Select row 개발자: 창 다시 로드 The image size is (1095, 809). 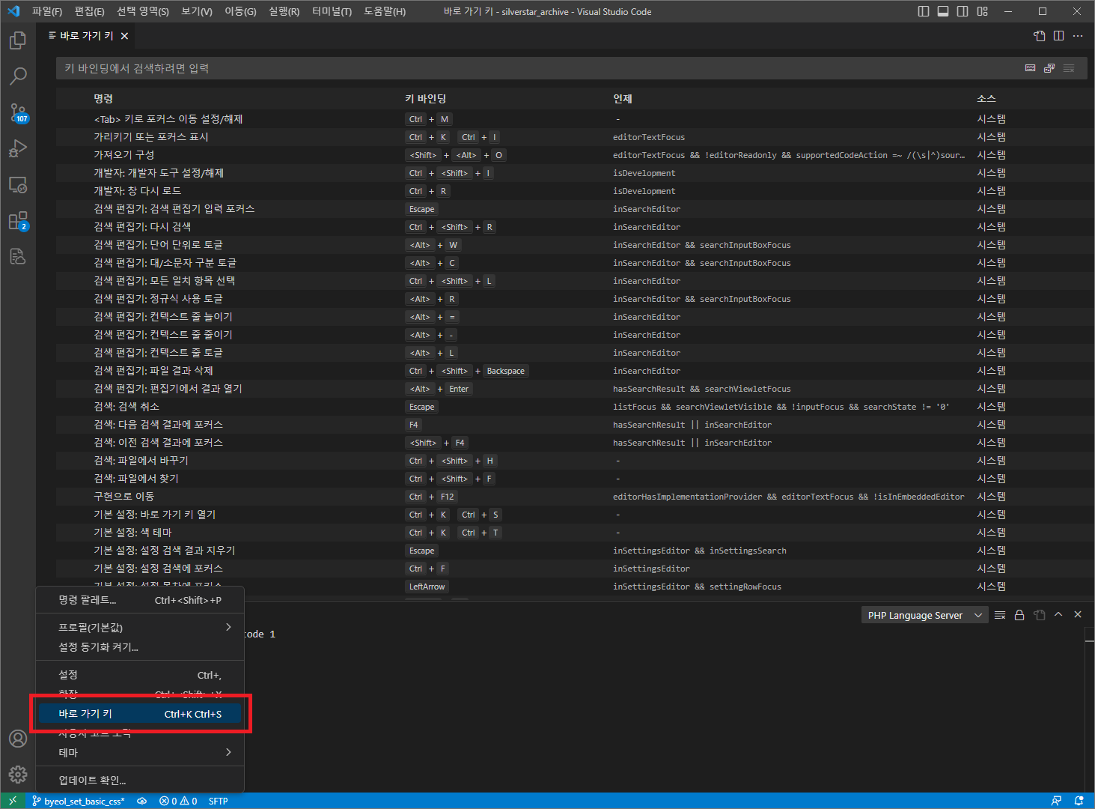573,191
